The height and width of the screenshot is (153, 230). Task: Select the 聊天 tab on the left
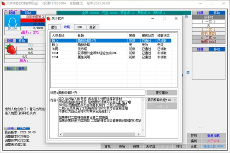(x=22, y=69)
